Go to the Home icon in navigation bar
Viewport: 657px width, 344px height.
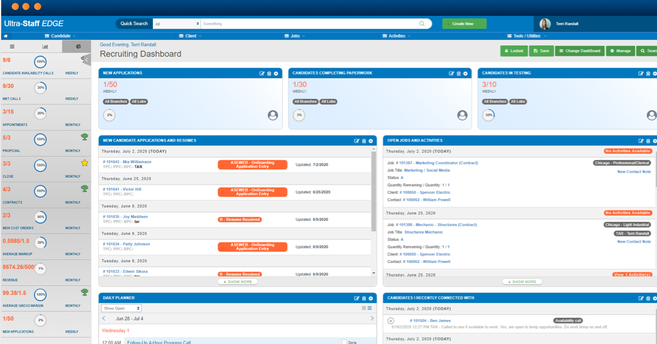5,36
